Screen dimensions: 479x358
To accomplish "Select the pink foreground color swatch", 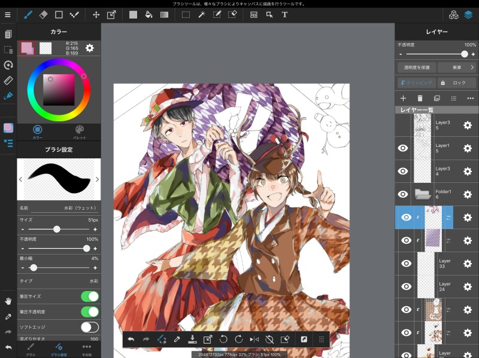I will point(27,48).
